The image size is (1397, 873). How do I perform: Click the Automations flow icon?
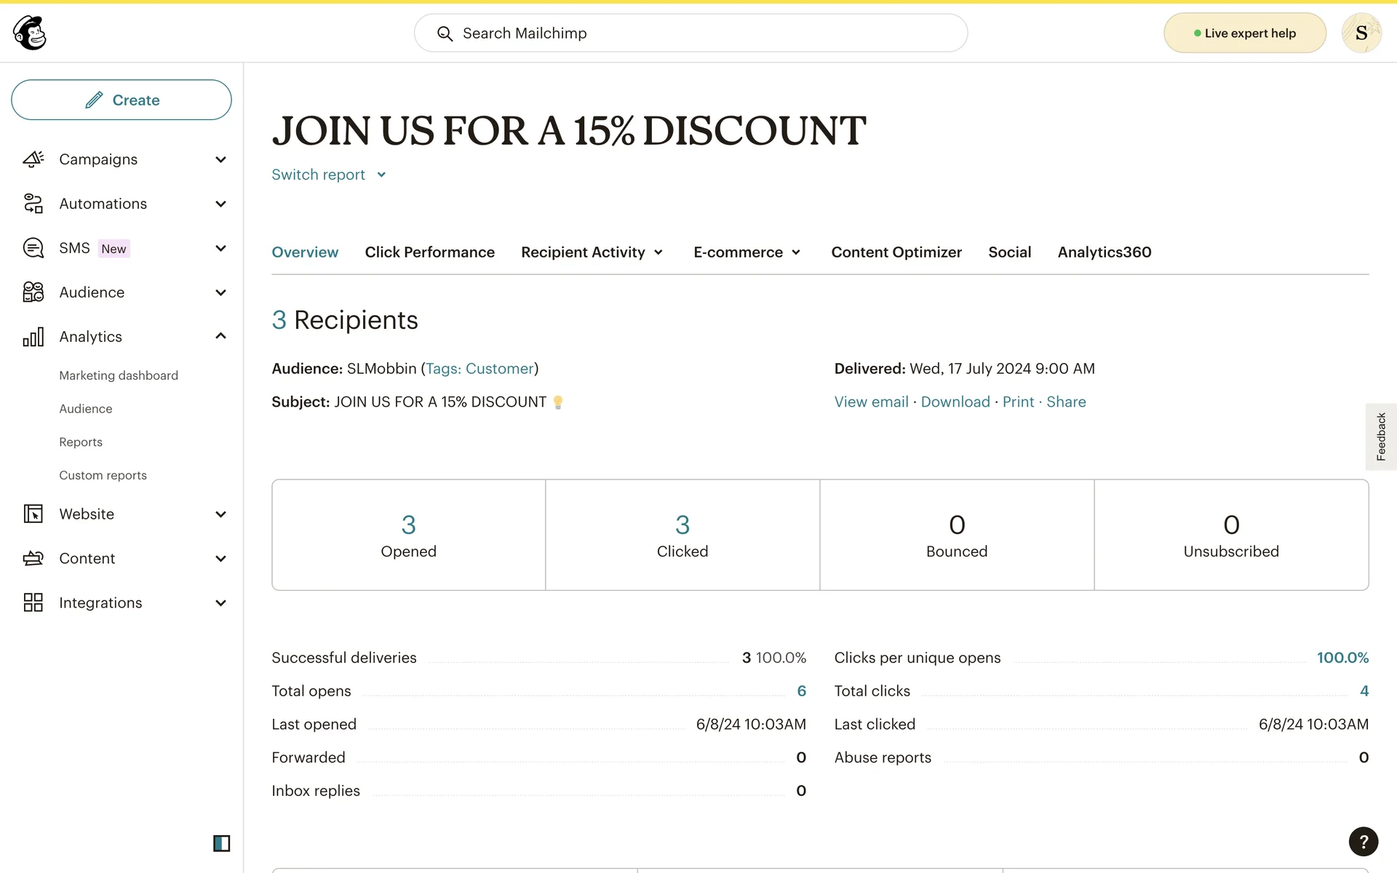click(x=33, y=204)
